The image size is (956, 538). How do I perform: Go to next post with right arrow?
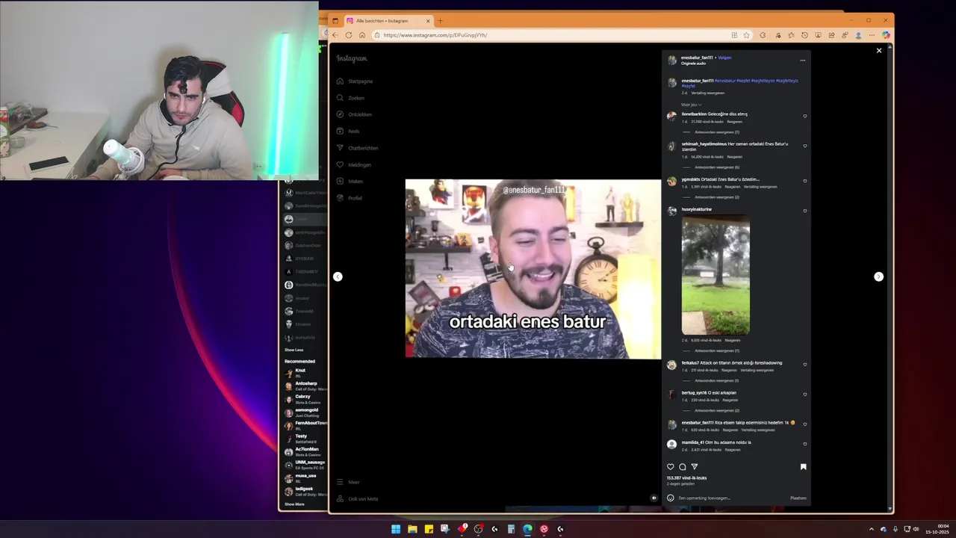click(878, 276)
